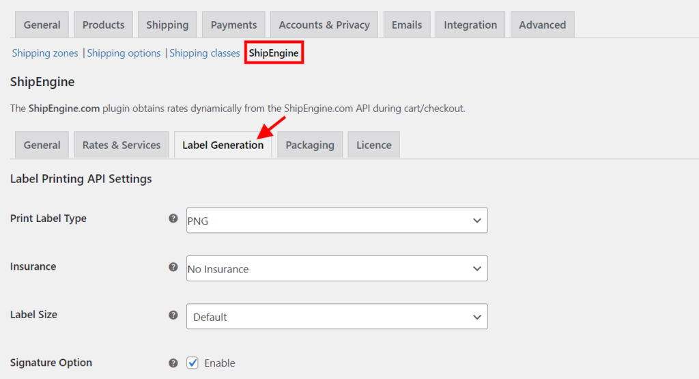Select the Shipping tab

167,25
